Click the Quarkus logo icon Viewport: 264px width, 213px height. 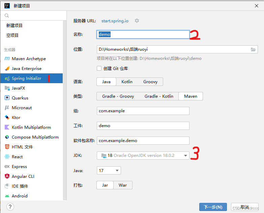pos(7,98)
